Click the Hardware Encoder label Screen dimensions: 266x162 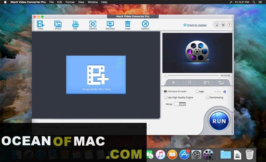[x=177, y=91]
